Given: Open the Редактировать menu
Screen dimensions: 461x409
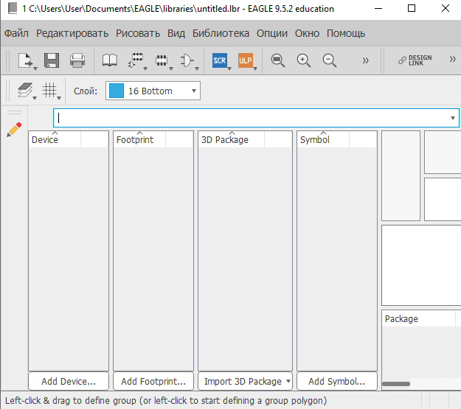Looking at the screenshot, I should 72,33.
